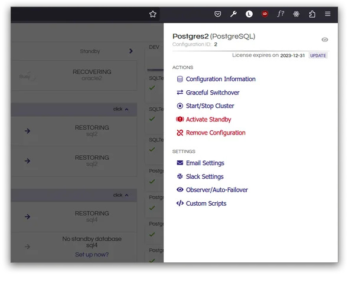This screenshot has width=349, height=283.
Task: Click the round L extension icon
Action: pos(249,14)
